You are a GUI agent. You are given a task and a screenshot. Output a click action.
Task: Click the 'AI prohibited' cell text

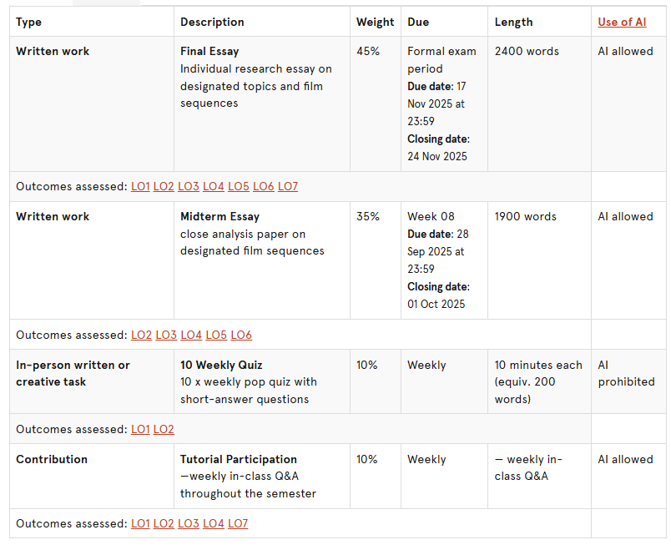pyautogui.click(x=626, y=373)
